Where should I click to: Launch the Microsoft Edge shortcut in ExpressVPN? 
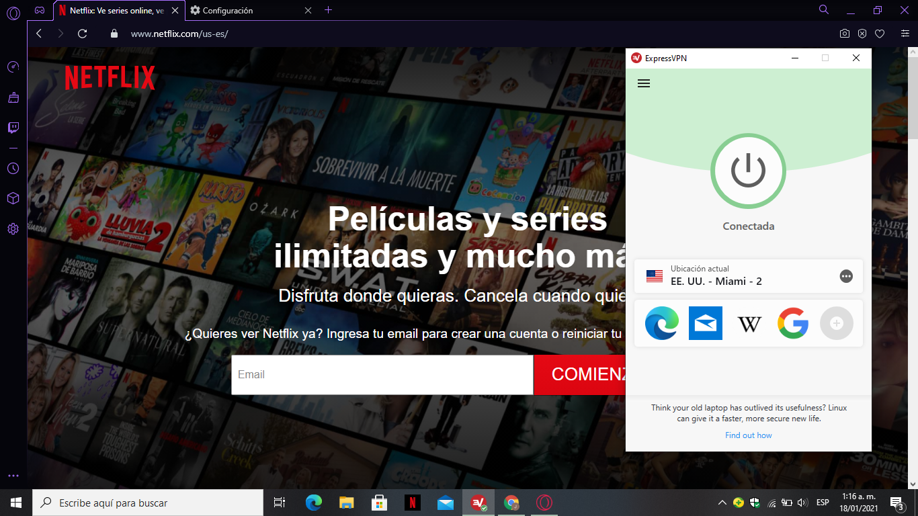tap(662, 323)
